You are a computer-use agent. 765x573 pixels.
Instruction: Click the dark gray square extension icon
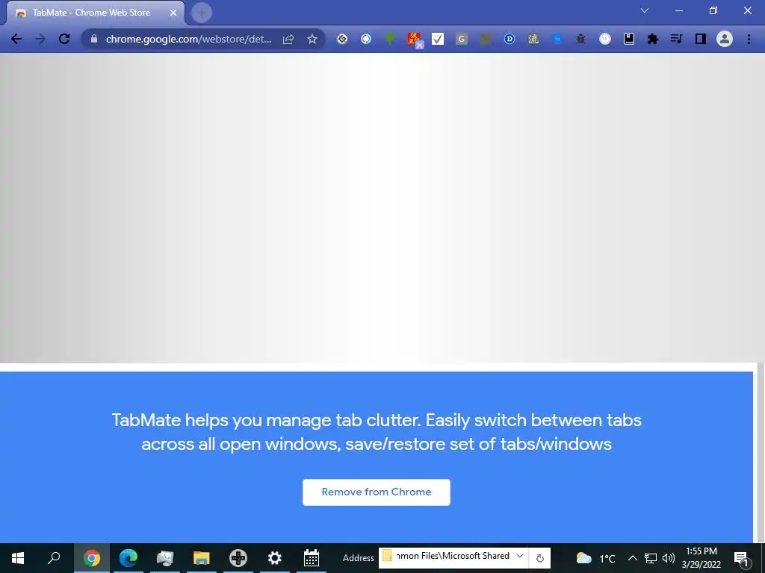pos(486,39)
